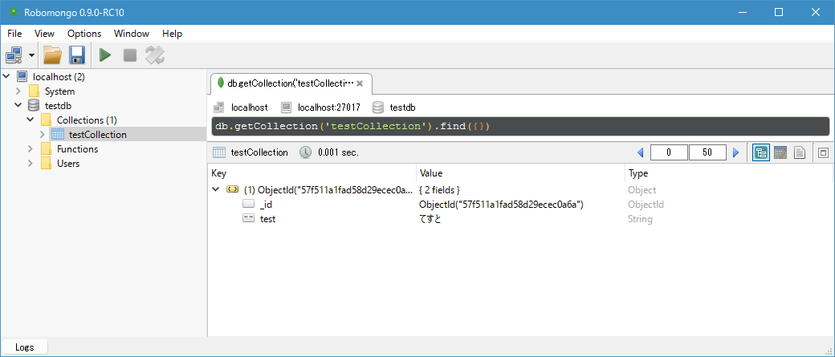Maximize the results output panel
Viewport: 835px width, 357px height.
click(823, 152)
